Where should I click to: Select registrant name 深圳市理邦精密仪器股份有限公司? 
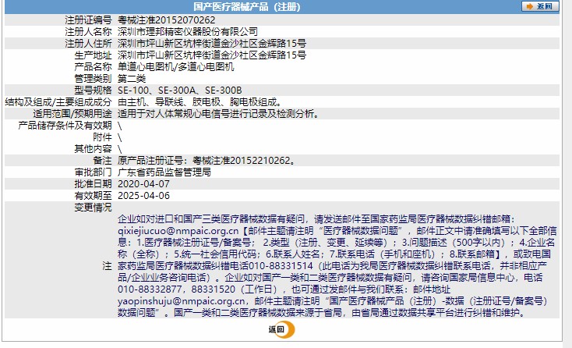coord(188,32)
